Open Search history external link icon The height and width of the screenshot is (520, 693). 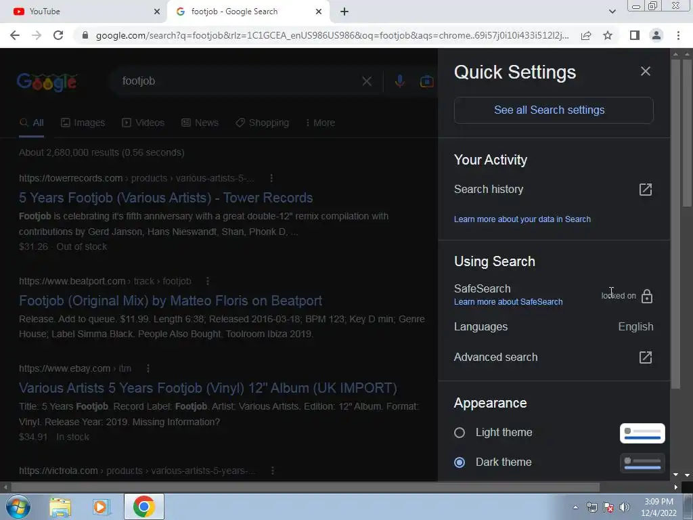(x=645, y=190)
